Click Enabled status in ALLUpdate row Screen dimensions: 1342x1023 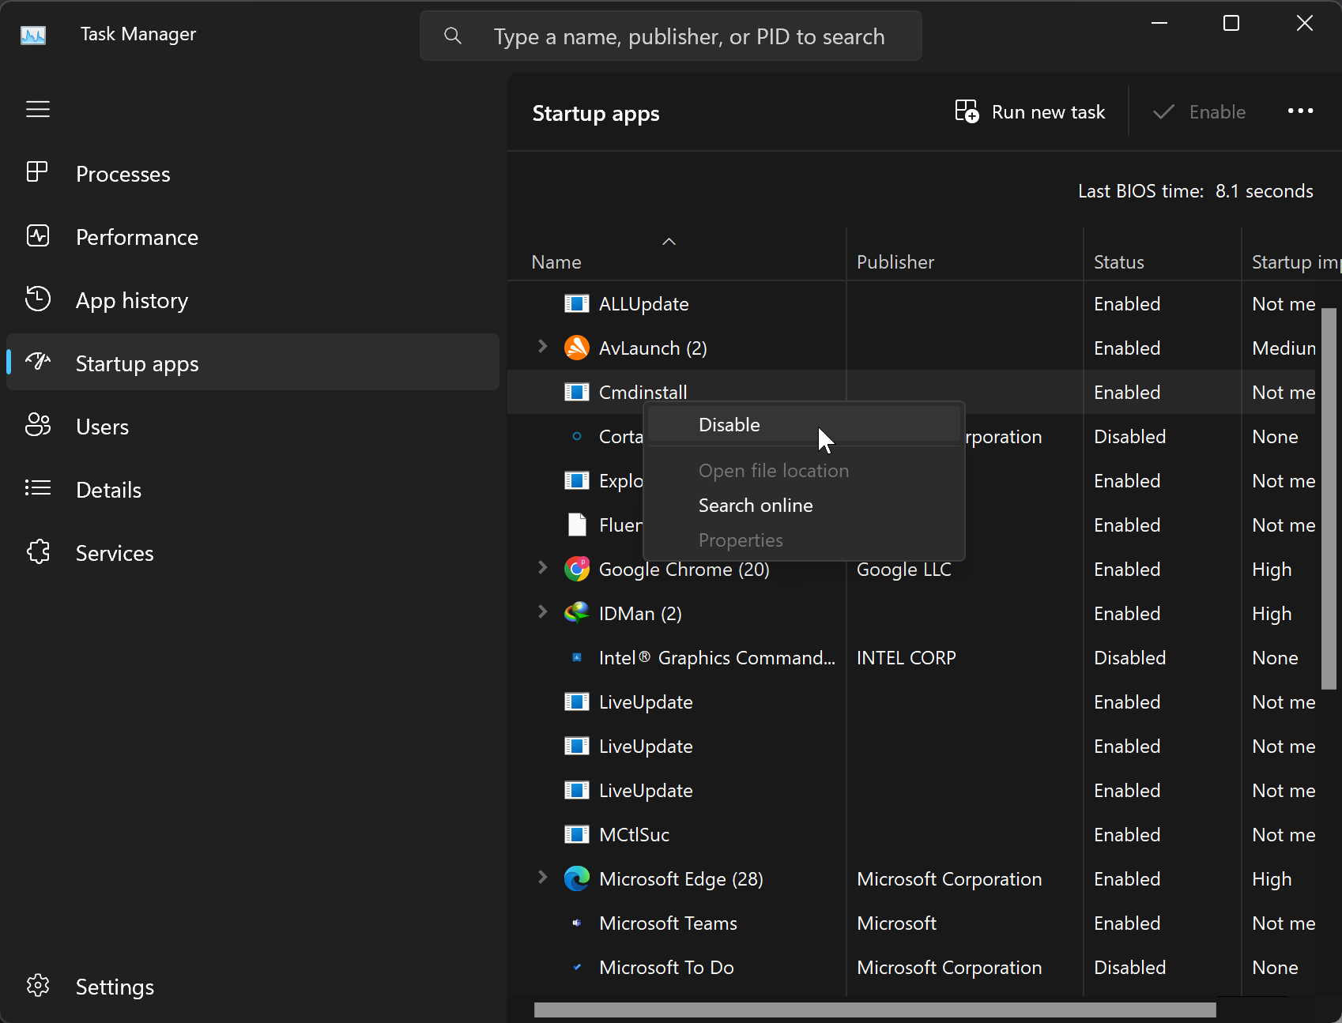1127,303
